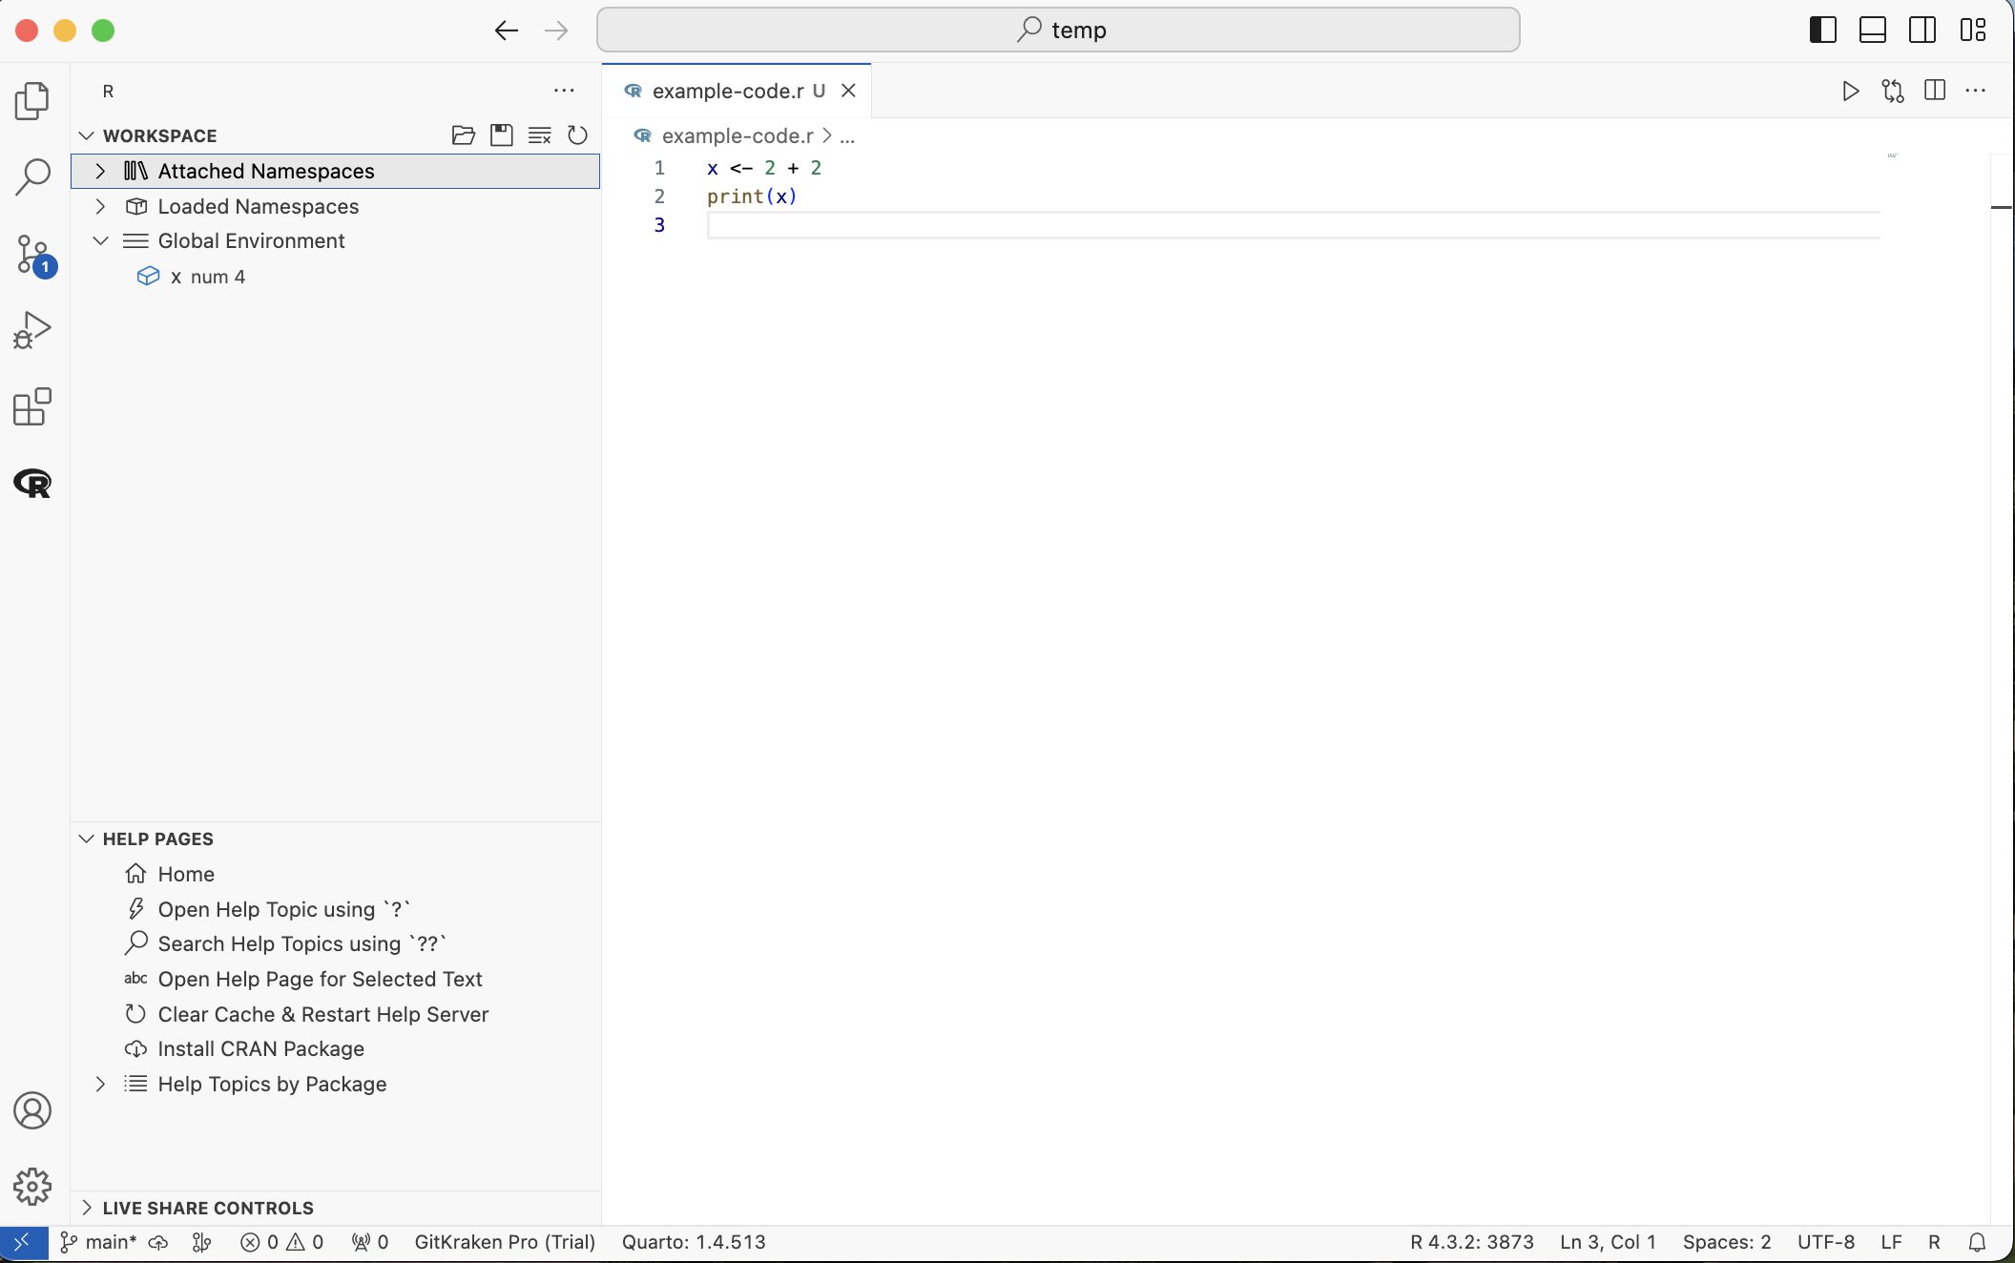The width and height of the screenshot is (2015, 1263).
Task: Expand the Attached Namespaces tree item
Action: [100, 171]
